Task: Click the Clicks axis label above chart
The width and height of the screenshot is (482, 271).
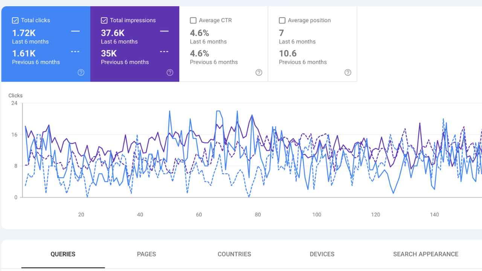Action: (15, 96)
